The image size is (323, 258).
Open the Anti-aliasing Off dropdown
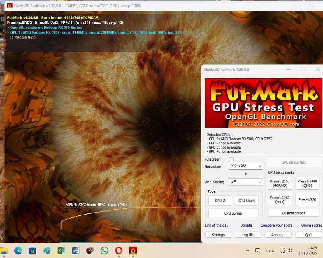pos(246,182)
